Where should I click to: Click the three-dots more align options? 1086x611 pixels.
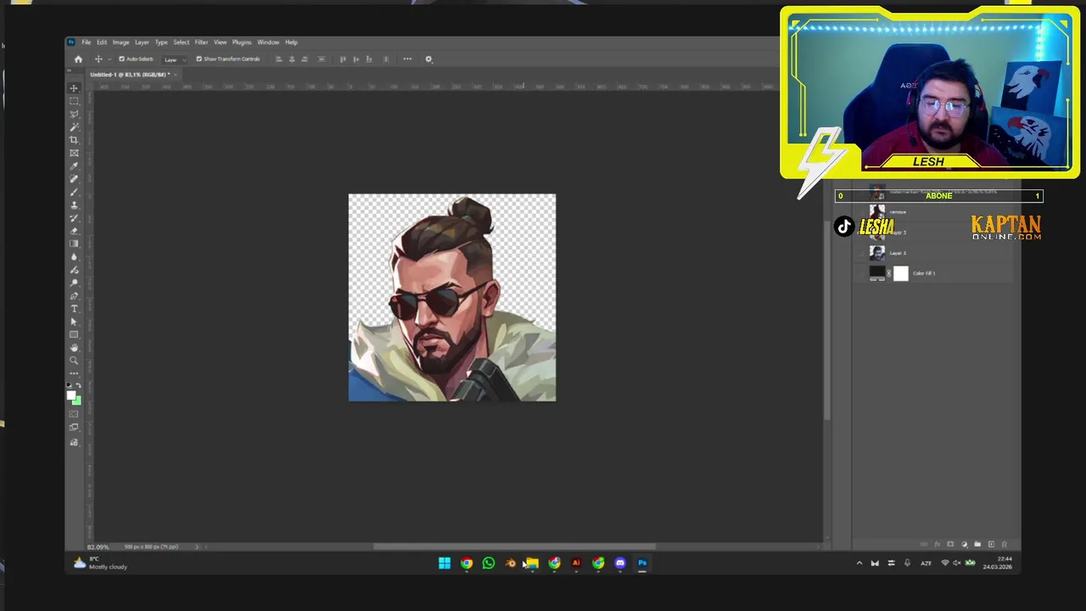(407, 59)
